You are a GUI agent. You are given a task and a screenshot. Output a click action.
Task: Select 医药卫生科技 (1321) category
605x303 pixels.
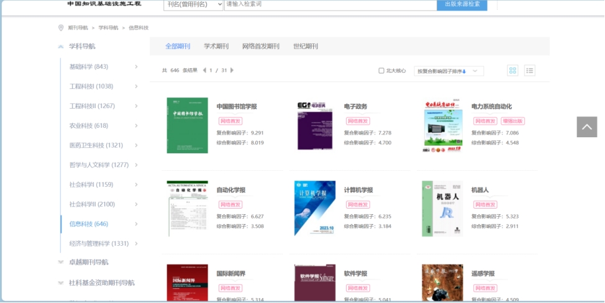96,145
